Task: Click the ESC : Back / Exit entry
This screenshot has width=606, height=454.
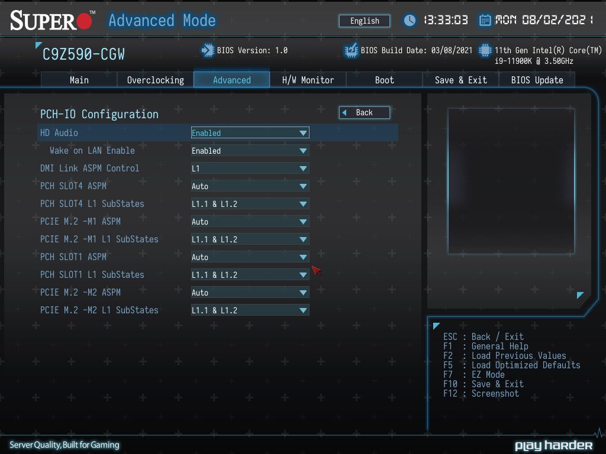Action: [483, 337]
